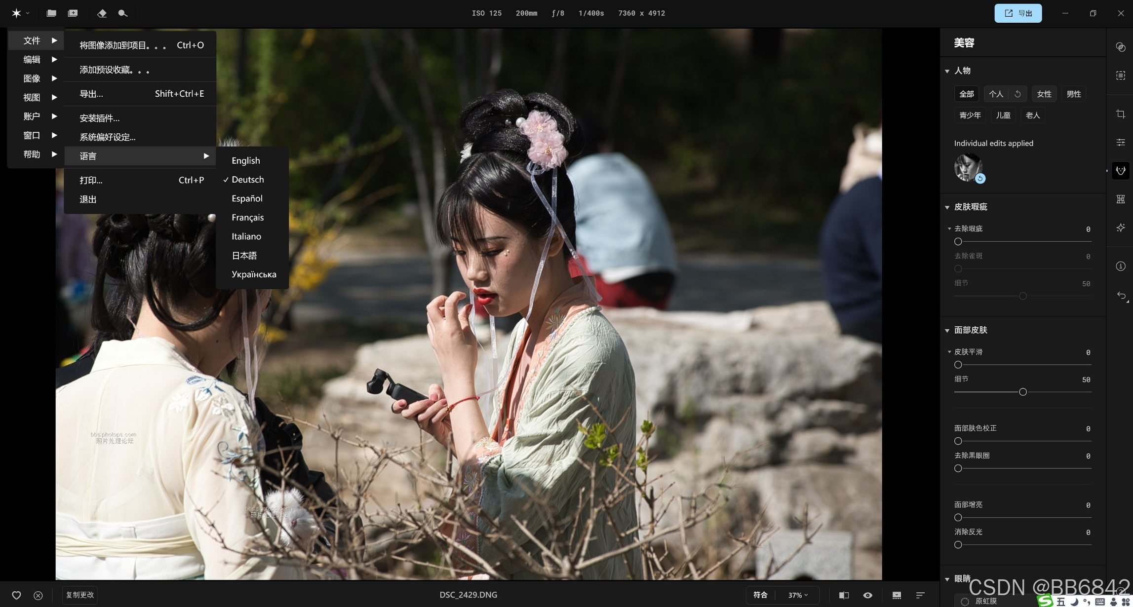This screenshot has width=1133, height=607.
Task: Click the face beauty panel icon
Action: [x=1120, y=171]
